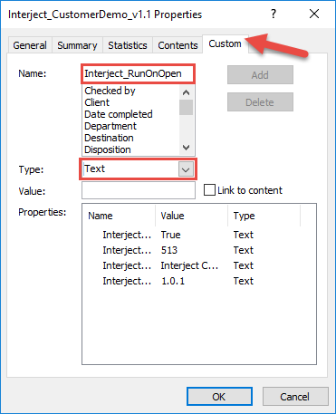Select the property row with value True
Image resolution: width=336 pixels, height=414 pixels.
(x=178, y=235)
